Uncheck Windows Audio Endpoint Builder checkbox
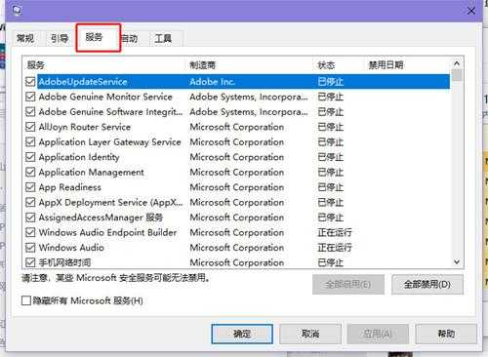The width and height of the screenshot is (488, 357). pos(30,232)
